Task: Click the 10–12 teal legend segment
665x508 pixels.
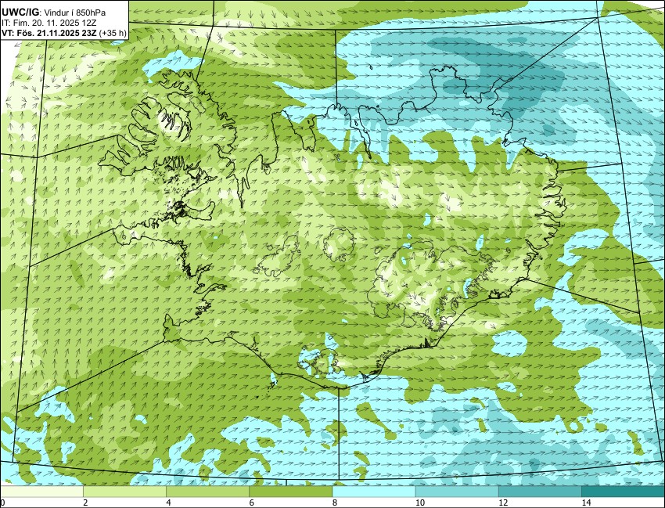Action: pyautogui.click(x=457, y=492)
